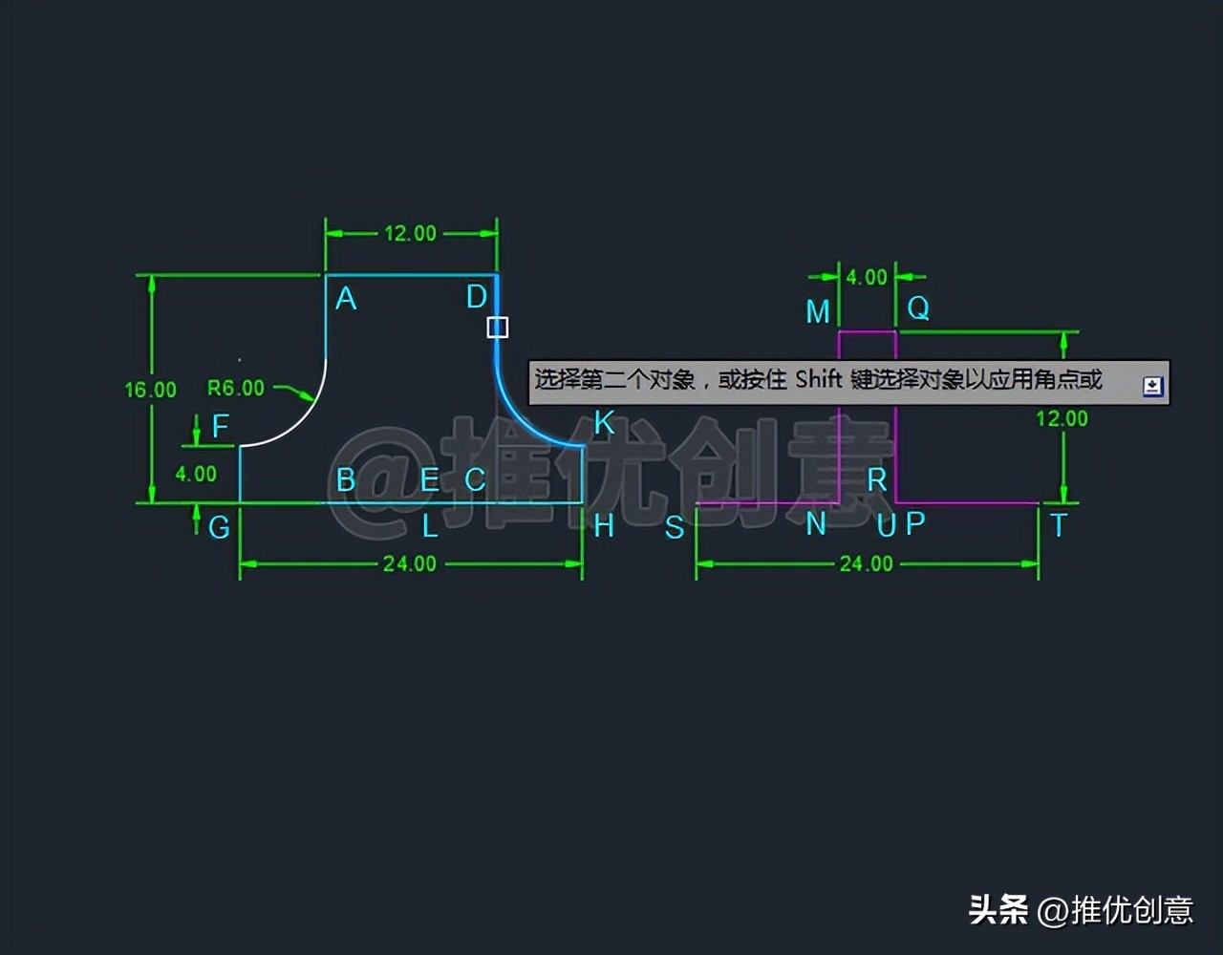Screen dimensions: 1223x955
Task: Click the 4.00 dimension between M and Q
Action: coord(867,277)
